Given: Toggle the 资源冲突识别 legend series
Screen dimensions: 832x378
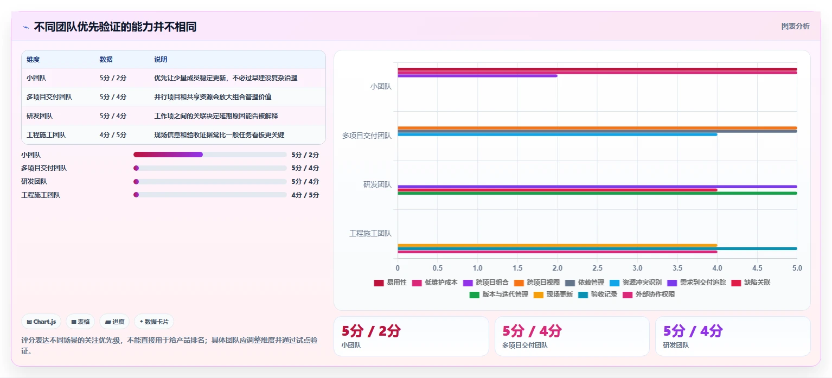Looking at the screenshot, I should 635,283.
